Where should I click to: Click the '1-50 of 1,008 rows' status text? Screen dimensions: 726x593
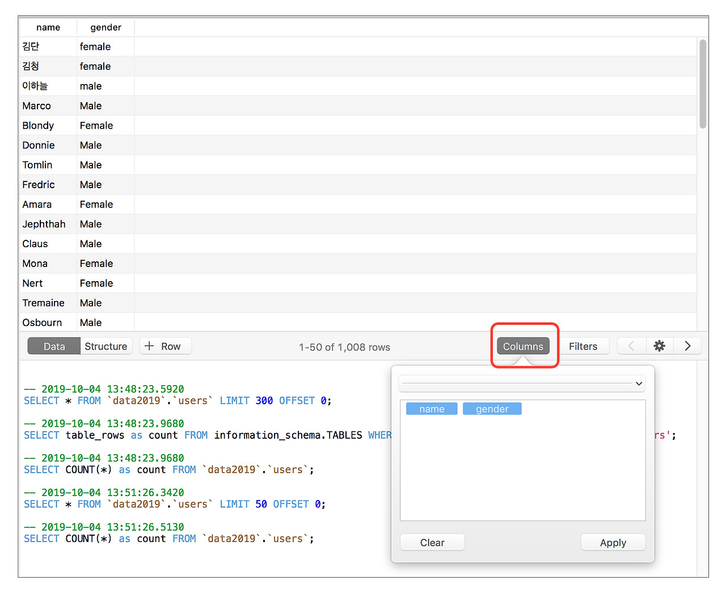(344, 347)
